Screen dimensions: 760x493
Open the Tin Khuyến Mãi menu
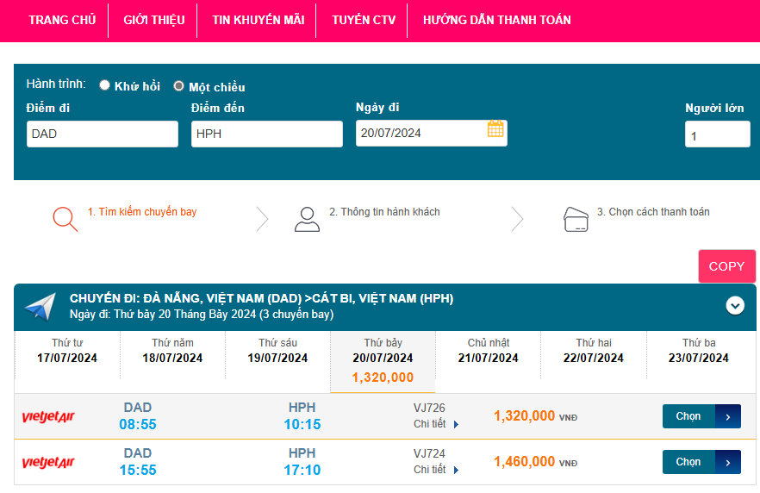point(258,20)
